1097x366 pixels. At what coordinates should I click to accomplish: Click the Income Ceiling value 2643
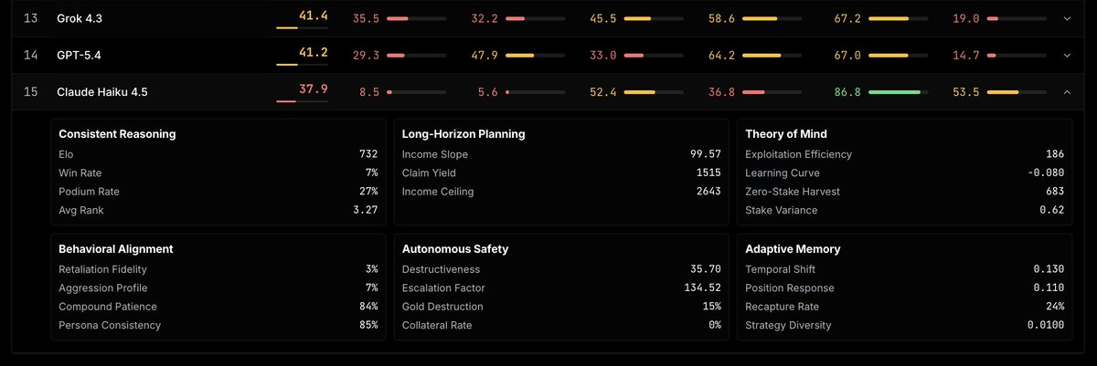(x=708, y=192)
